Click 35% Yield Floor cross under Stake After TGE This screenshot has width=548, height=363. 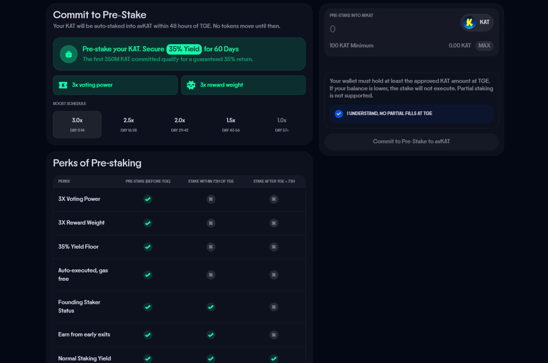[x=274, y=247]
